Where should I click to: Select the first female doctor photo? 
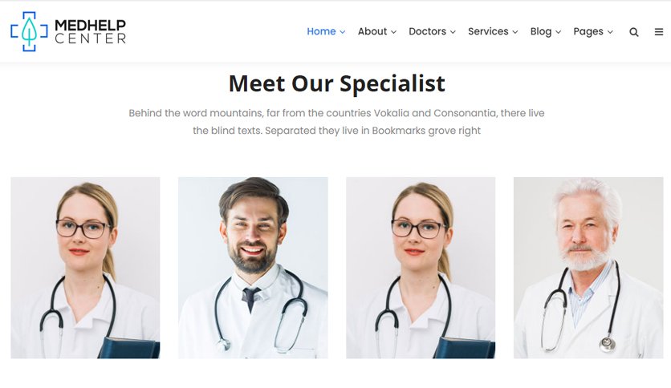85,268
